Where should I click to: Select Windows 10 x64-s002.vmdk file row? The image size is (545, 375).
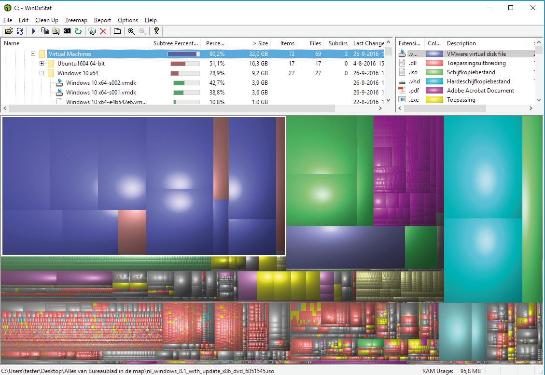(101, 83)
